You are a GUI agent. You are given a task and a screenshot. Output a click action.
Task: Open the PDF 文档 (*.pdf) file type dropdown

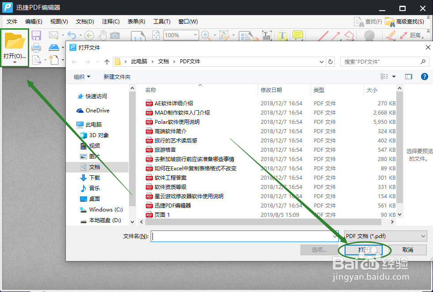coord(385,236)
